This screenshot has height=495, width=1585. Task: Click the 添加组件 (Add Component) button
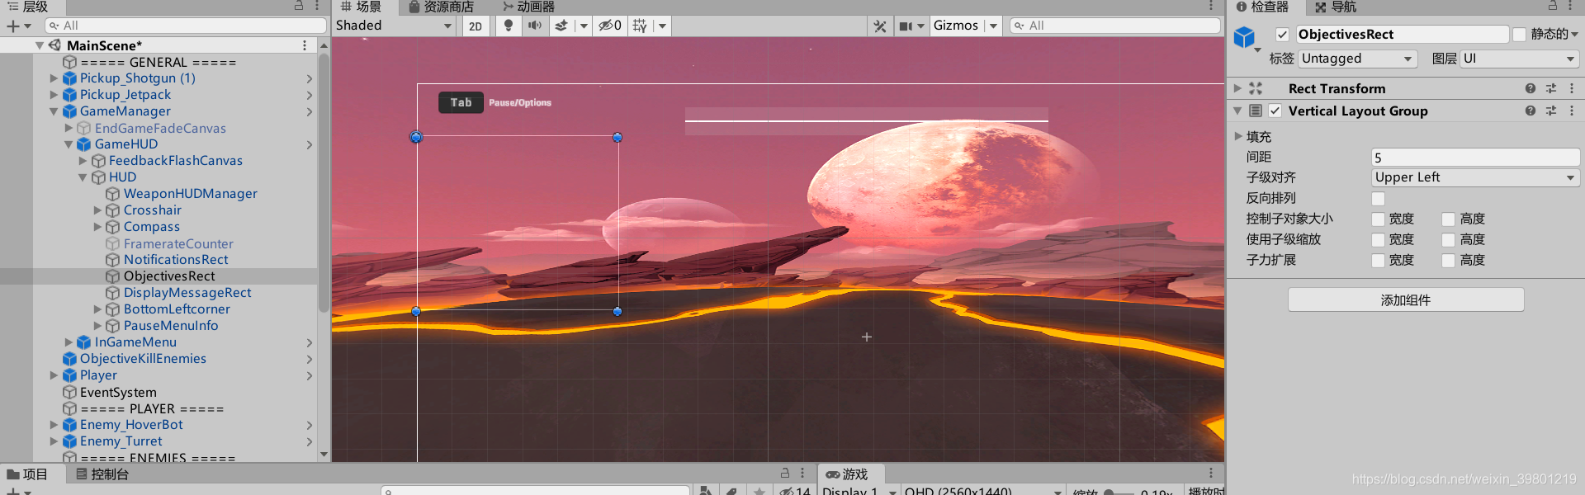(1406, 299)
